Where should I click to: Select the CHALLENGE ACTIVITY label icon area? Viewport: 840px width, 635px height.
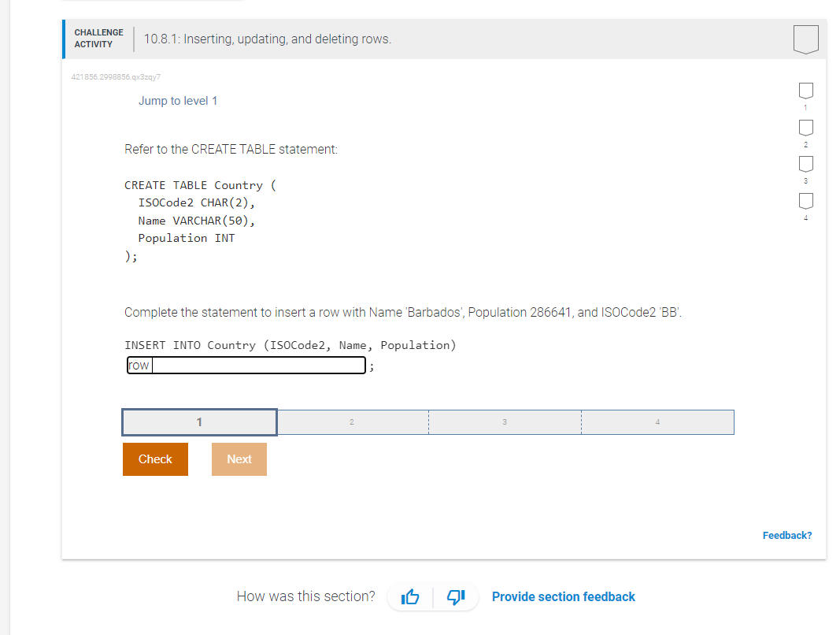[x=98, y=38]
